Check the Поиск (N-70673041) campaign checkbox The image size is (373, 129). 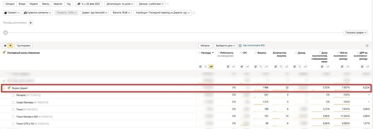point(13,109)
